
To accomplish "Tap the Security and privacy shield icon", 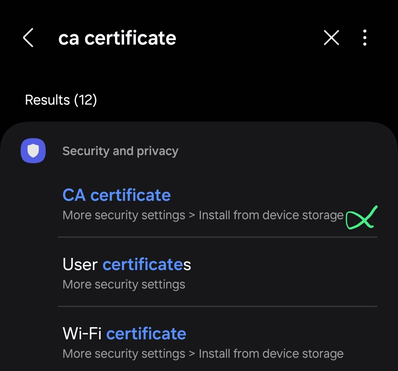I will pos(33,150).
